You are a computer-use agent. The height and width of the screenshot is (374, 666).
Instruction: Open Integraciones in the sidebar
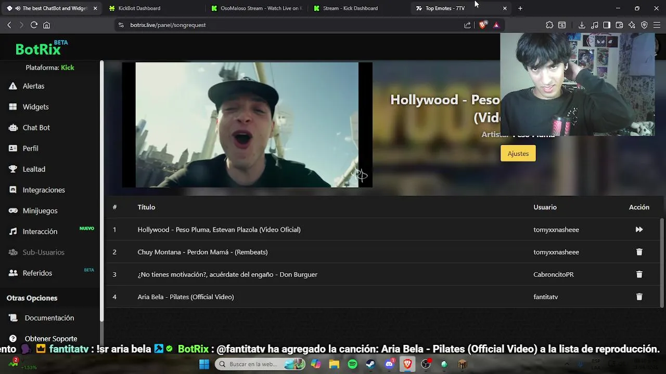tap(44, 190)
